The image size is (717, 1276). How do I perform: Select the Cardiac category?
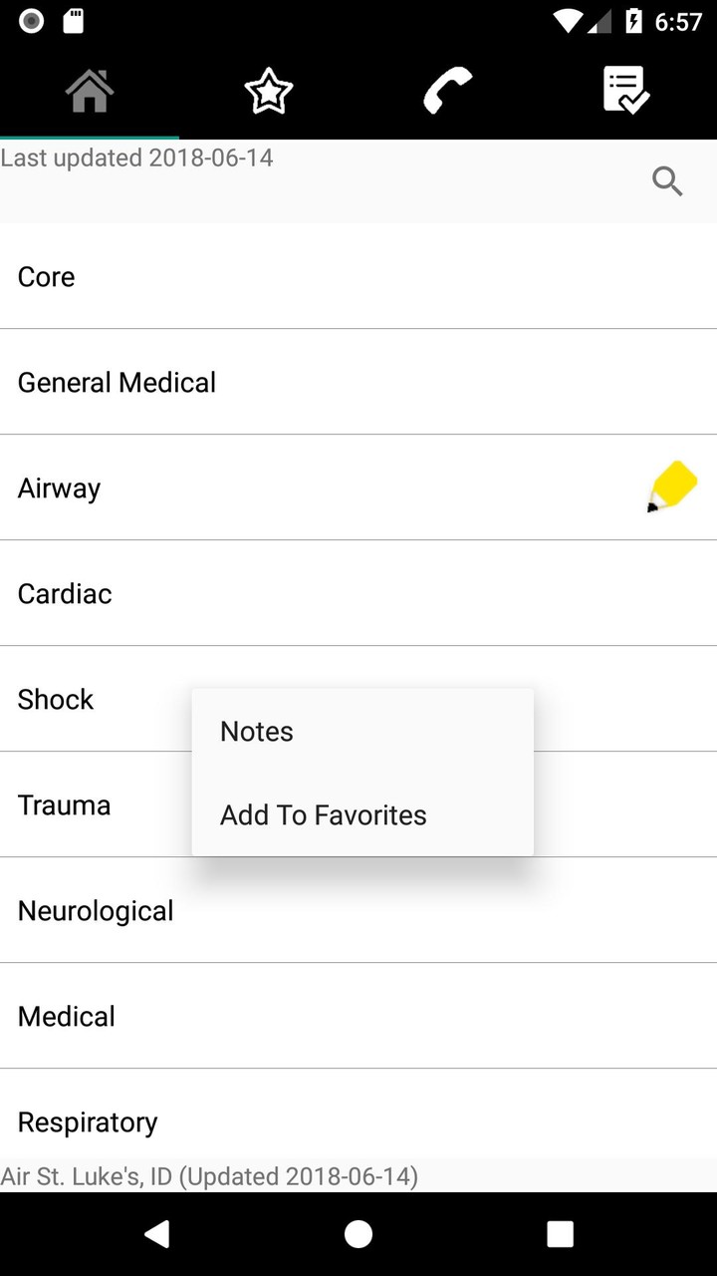(x=65, y=593)
